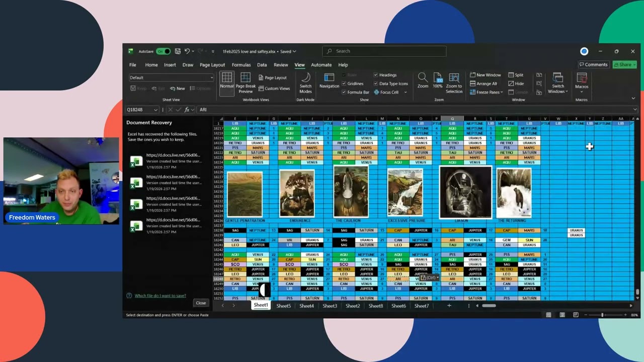Choose Page Layout workbook view
Viewport: 644px width, 362px height.
point(272,78)
